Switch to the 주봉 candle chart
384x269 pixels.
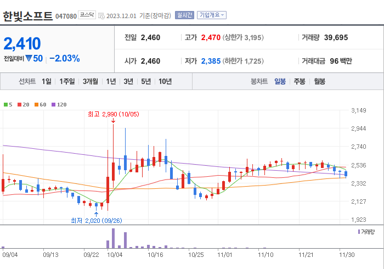click(300, 81)
